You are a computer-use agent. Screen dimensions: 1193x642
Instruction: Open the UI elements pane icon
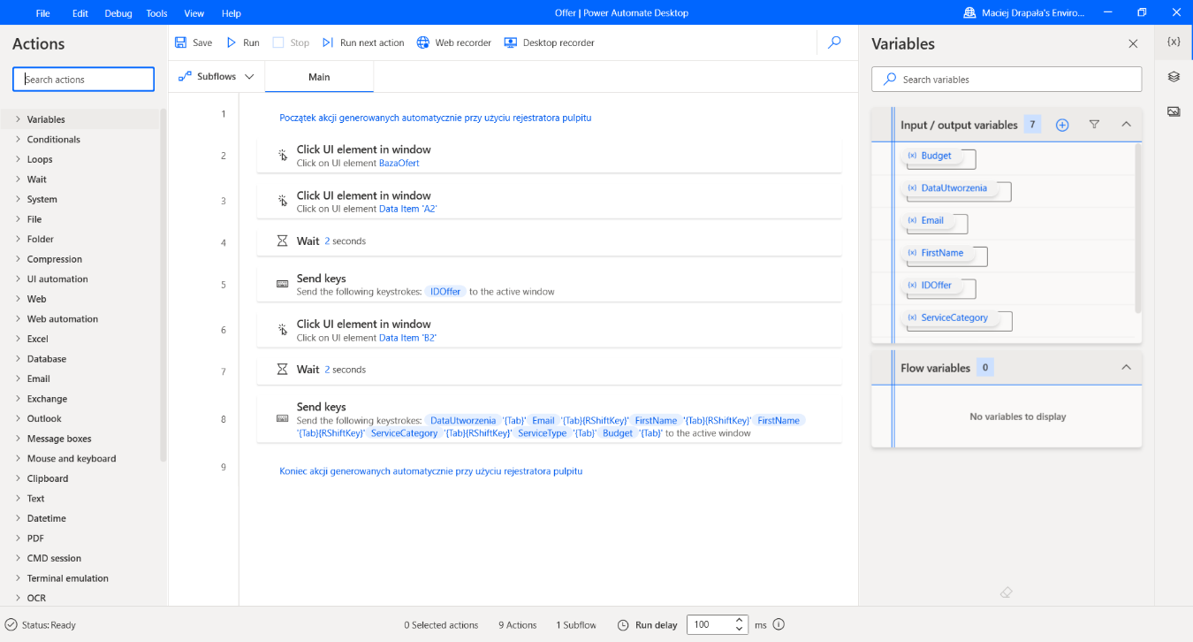pos(1174,77)
